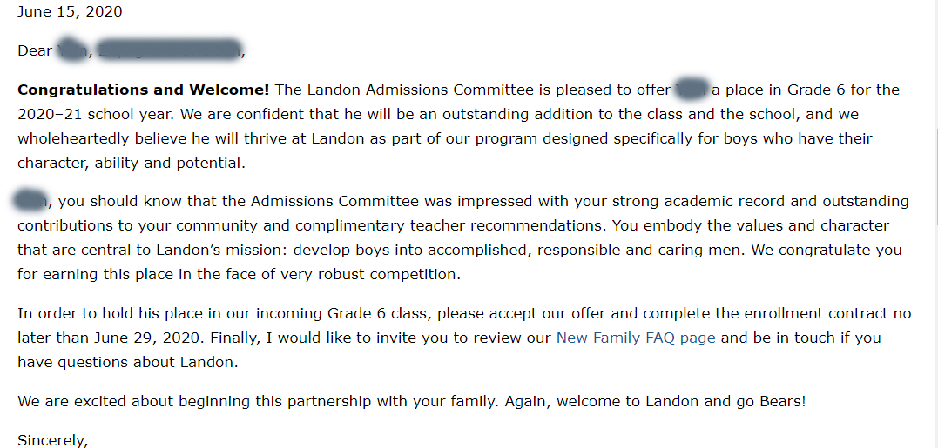Click the bold Congratulations and Welcome! text
The width and height of the screenshot is (938, 448).
click(x=144, y=90)
